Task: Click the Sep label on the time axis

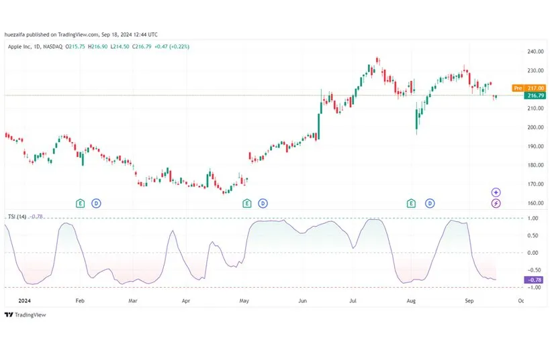Action: pos(469,300)
